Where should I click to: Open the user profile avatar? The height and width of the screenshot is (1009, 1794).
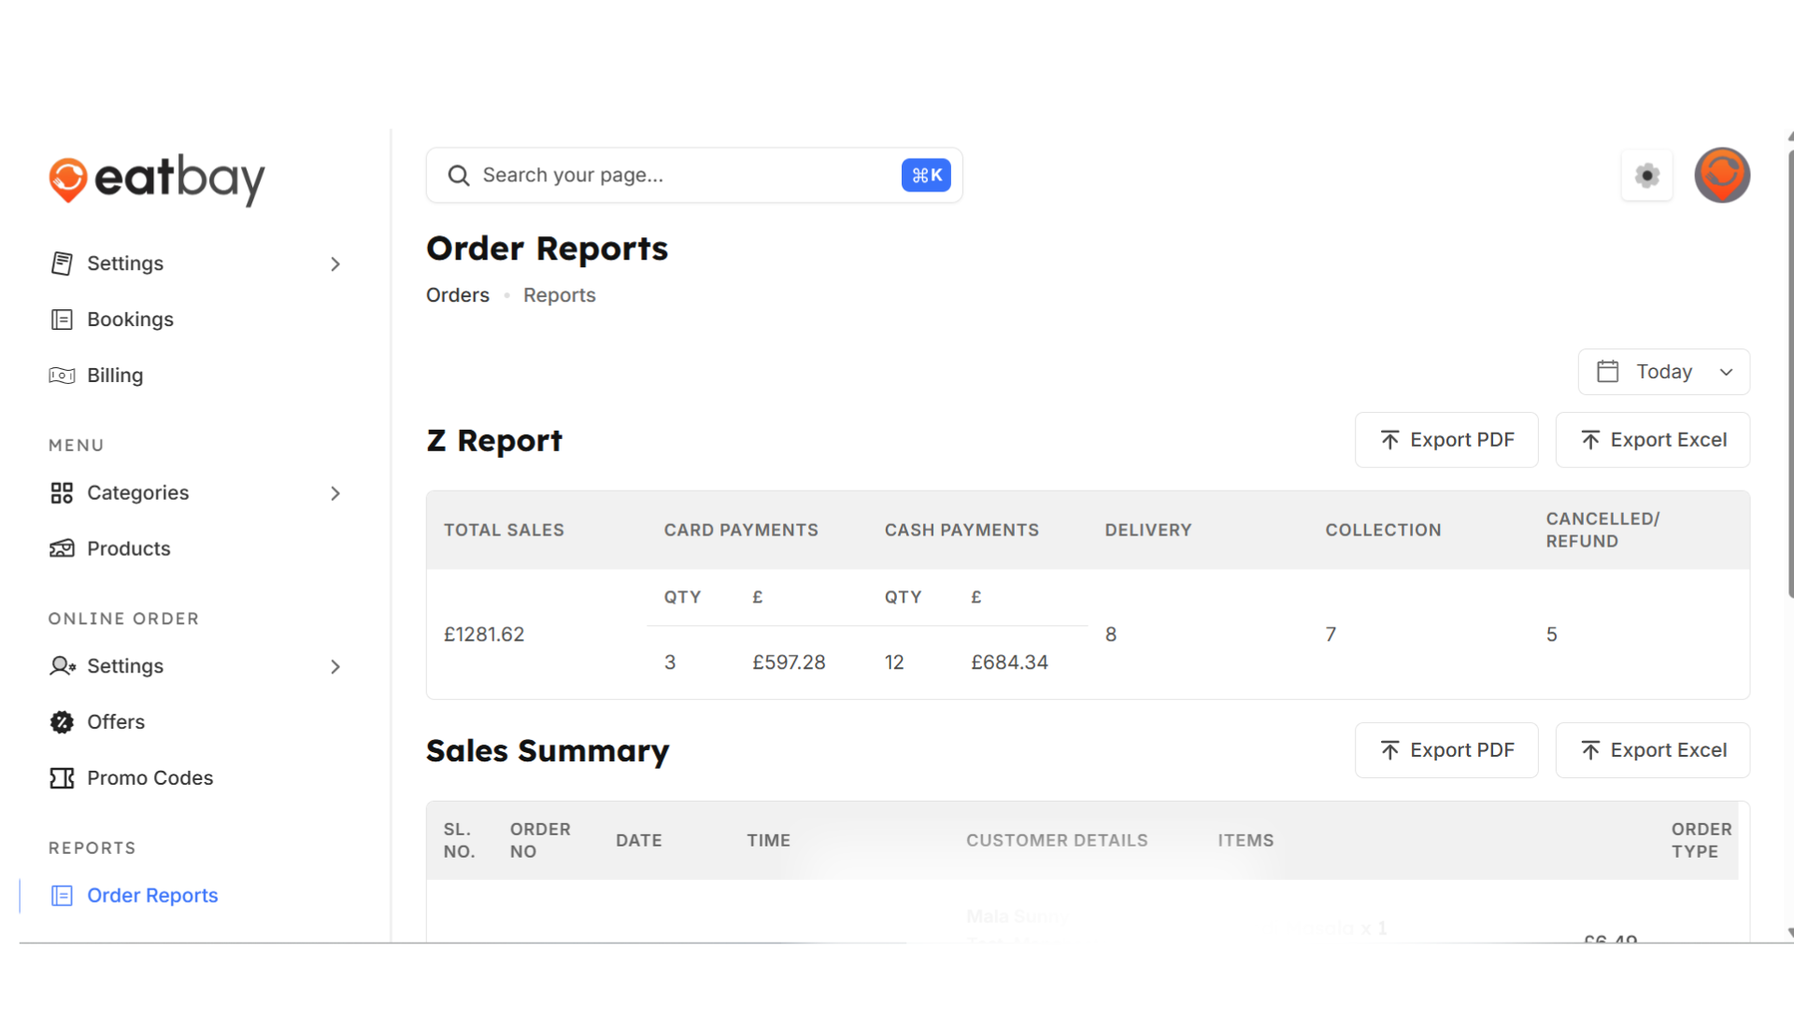tap(1721, 175)
